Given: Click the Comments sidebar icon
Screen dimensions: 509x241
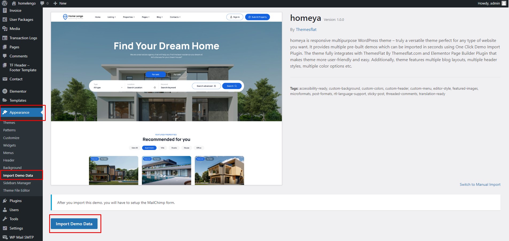Looking at the screenshot, I should click(x=5, y=56).
